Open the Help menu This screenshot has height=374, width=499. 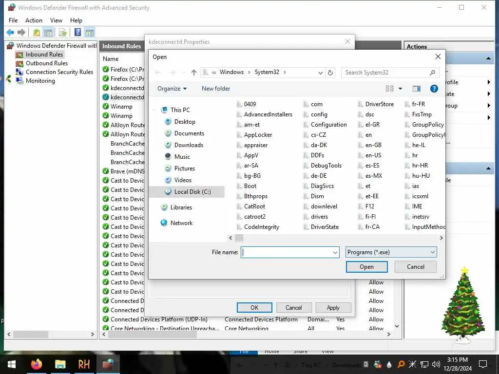coord(76,20)
